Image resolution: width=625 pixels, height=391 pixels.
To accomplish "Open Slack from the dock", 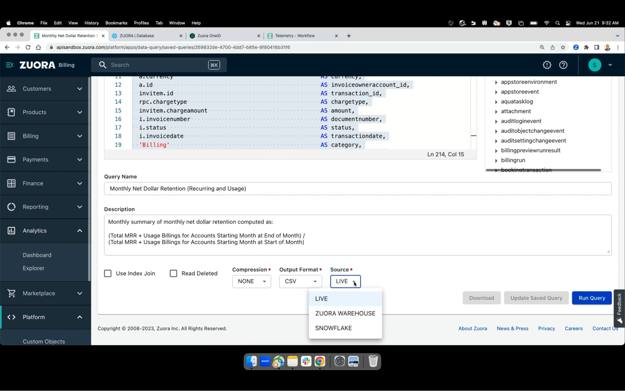I will click(x=306, y=361).
